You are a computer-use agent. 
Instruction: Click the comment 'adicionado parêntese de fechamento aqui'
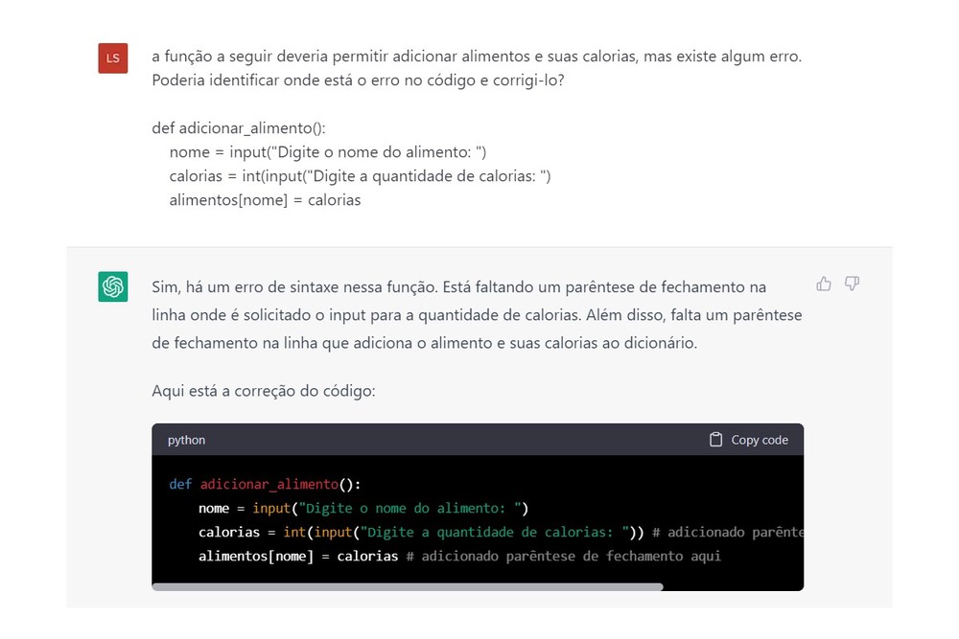coord(563,557)
